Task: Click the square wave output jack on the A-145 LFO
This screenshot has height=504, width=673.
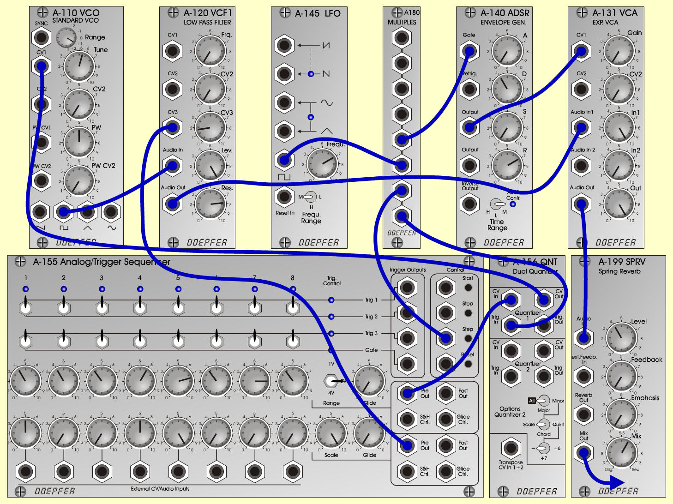Action: 284,160
